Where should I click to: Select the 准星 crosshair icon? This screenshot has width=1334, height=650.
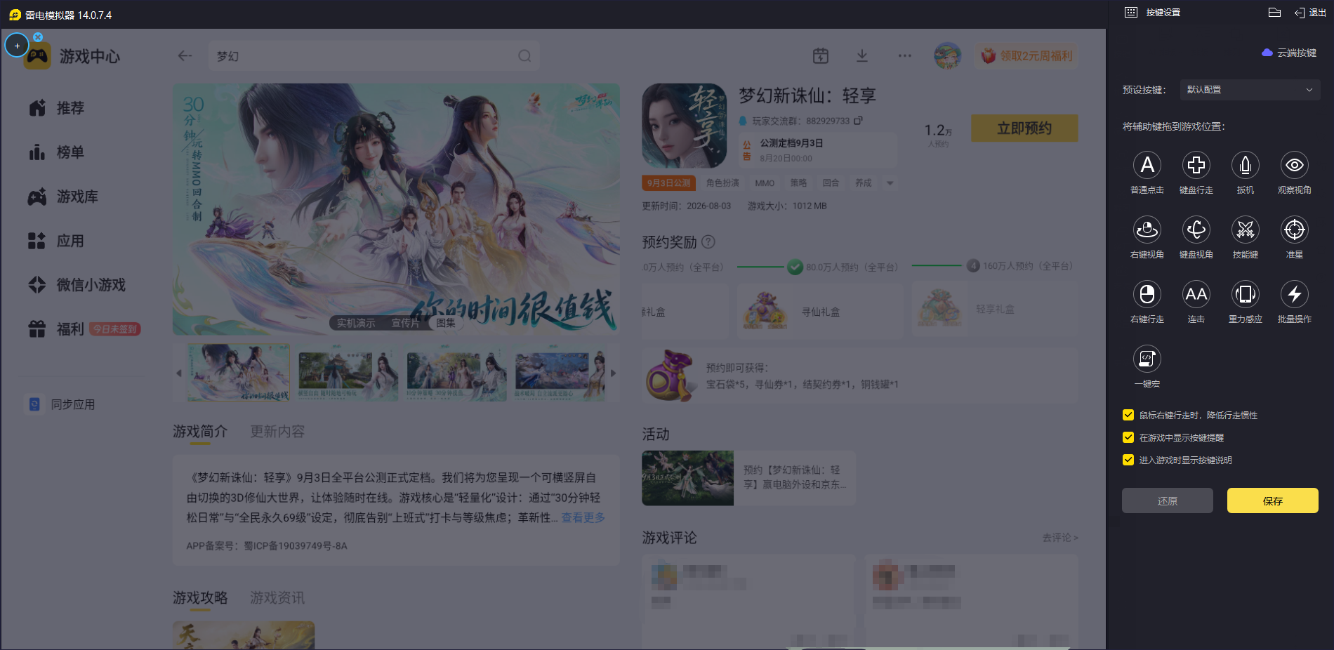click(1295, 230)
